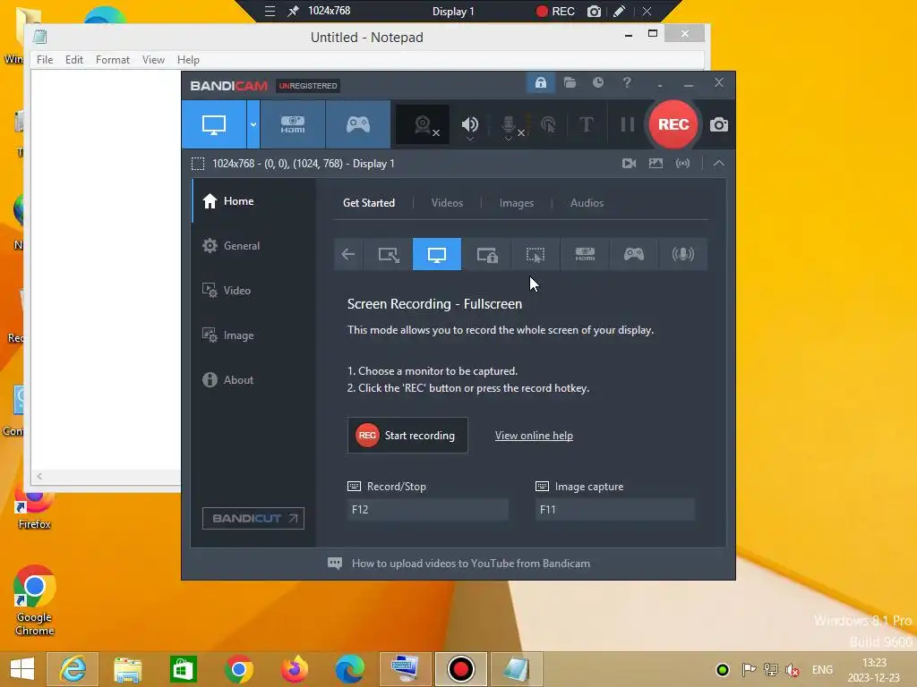Click the rectangle area selector icon
This screenshot has height=687, width=917.
tap(198, 164)
